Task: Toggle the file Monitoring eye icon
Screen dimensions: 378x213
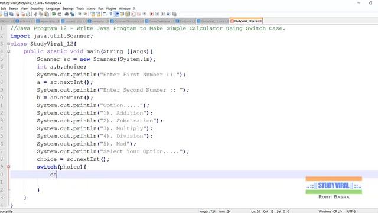Action: click(x=145, y=14)
